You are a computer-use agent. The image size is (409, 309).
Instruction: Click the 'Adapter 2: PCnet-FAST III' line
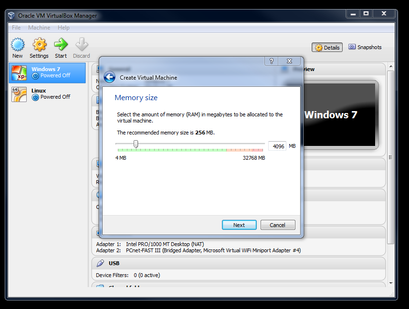[198, 250]
